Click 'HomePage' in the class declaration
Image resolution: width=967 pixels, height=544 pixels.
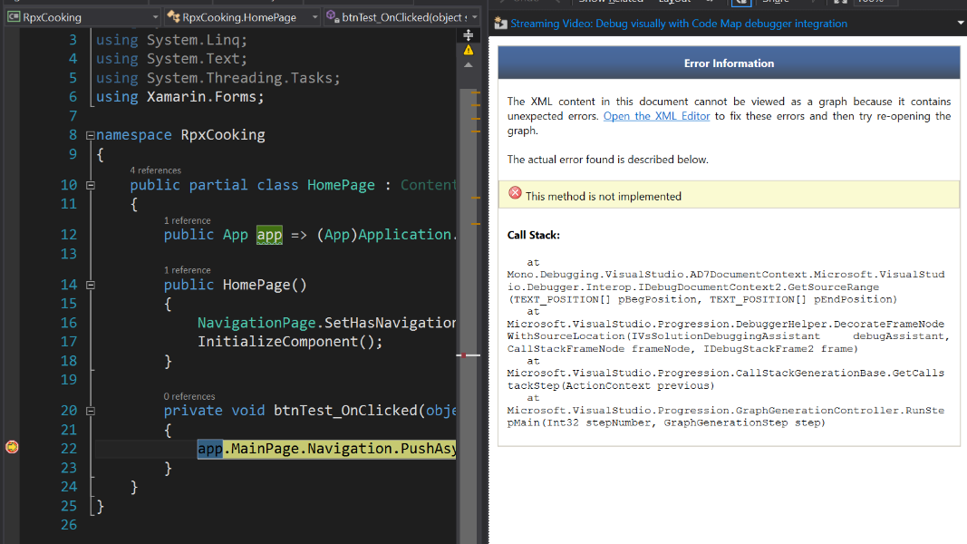tap(341, 185)
